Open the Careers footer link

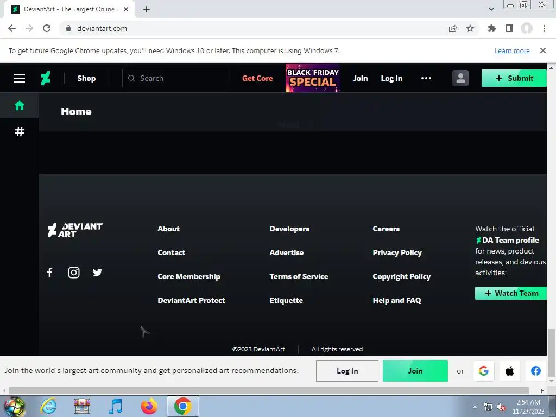[386, 229]
